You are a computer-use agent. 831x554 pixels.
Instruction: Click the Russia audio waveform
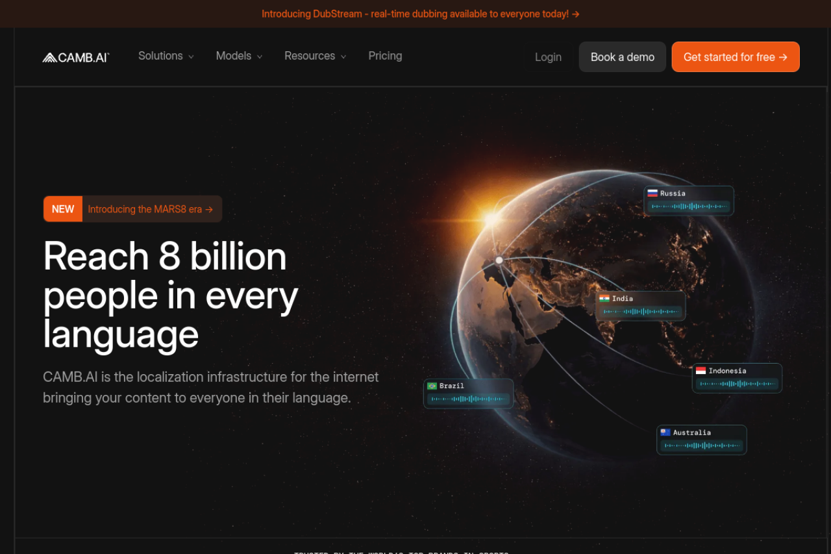[689, 207]
